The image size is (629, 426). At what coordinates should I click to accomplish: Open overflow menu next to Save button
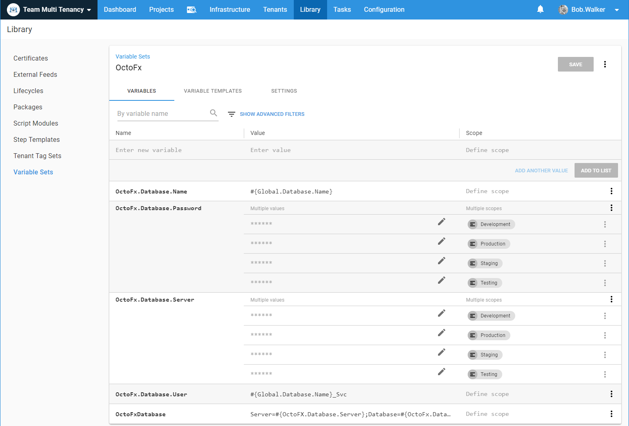pos(605,64)
